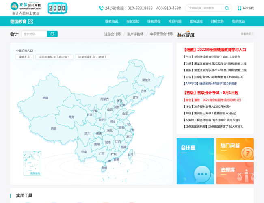This screenshot has width=264, height=203.
Task: Click the 正保会计网校 logo
Action: pyautogui.click(x=26, y=8)
